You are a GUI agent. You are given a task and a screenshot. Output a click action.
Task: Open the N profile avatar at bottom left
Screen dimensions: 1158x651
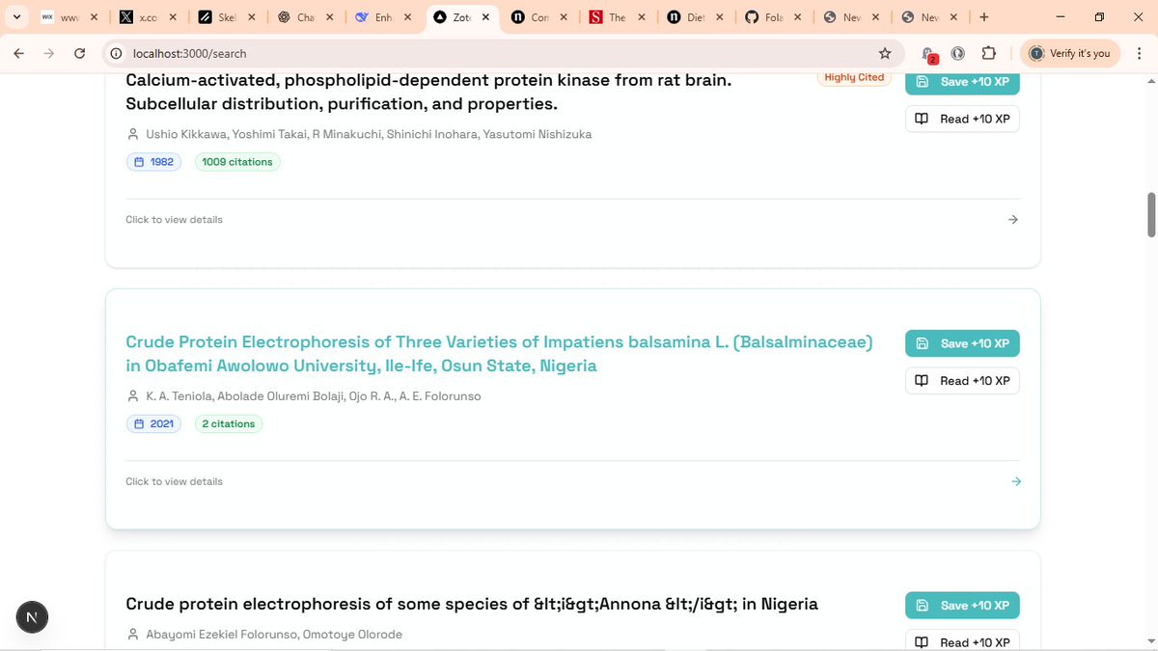(32, 616)
